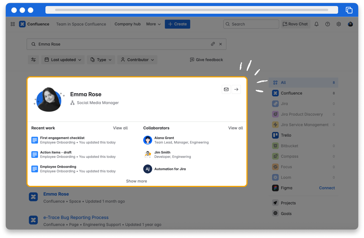This screenshot has height=238, width=364.
Task: Filter results by Jira Product Discovery
Action: pyautogui.click(x=303, y=114)
